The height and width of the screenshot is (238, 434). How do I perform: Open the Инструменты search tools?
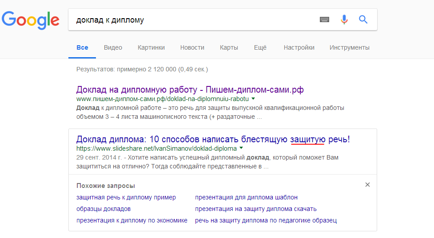[x=350, y=48]
